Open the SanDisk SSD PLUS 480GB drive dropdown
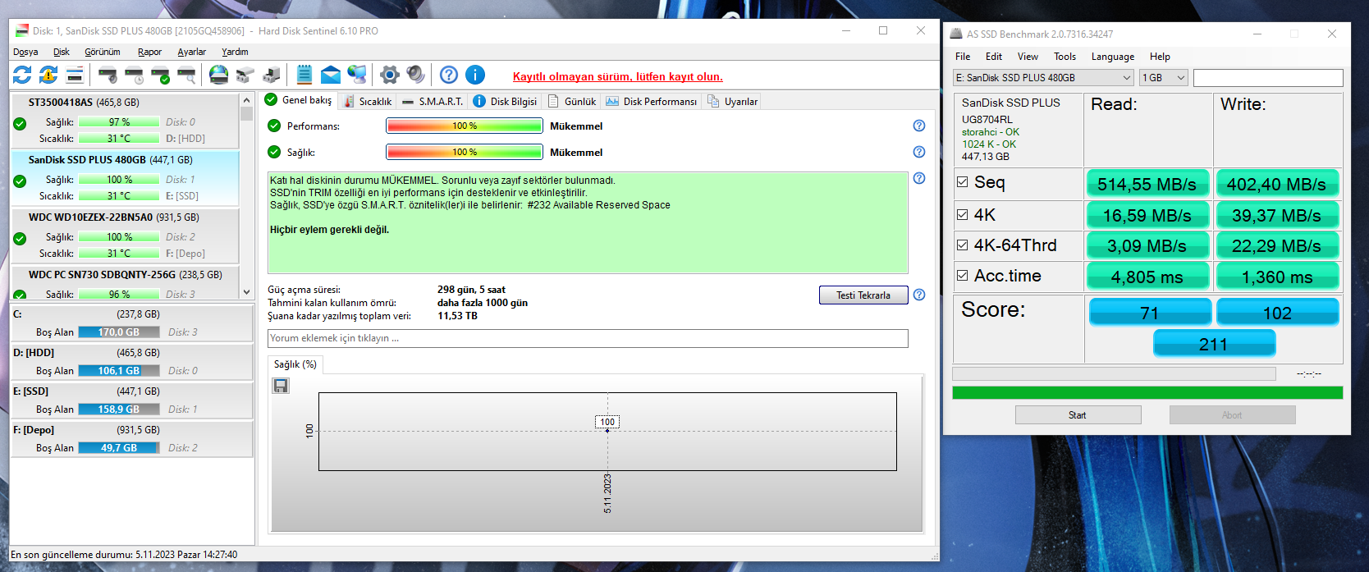 pyautogui.click(x=1043, y=77)
